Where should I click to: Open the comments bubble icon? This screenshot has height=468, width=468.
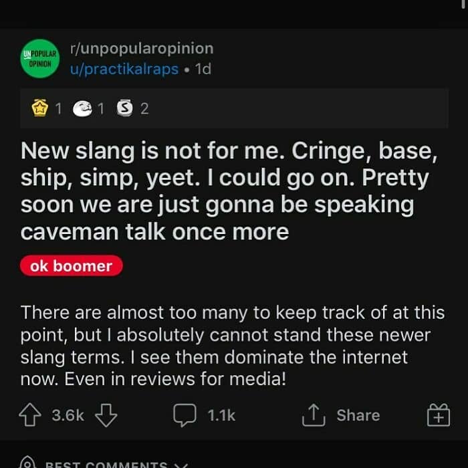pyautogui.click(x=185, y=415)
